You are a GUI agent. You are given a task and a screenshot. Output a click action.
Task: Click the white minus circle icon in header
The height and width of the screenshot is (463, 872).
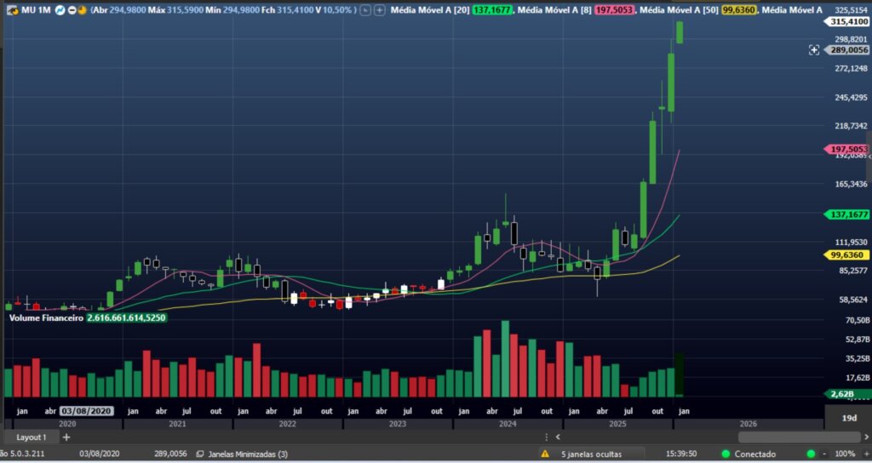click(72, 10)
